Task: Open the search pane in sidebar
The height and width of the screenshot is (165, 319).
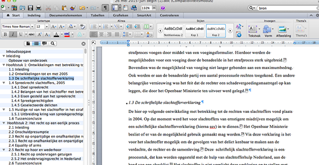Action: (x=53, y=43)
